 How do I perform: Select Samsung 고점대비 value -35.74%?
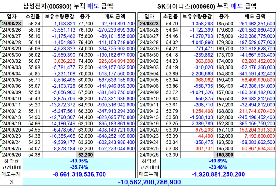pyautogui.click(x=79, y=167)
